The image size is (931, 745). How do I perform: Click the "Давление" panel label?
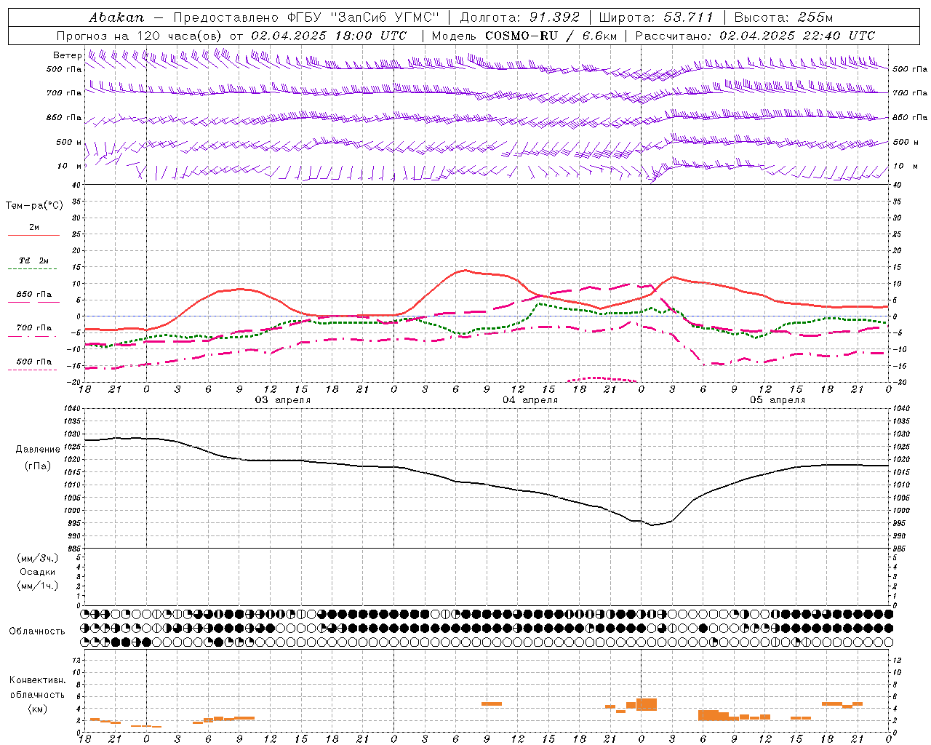click(38, 450)
